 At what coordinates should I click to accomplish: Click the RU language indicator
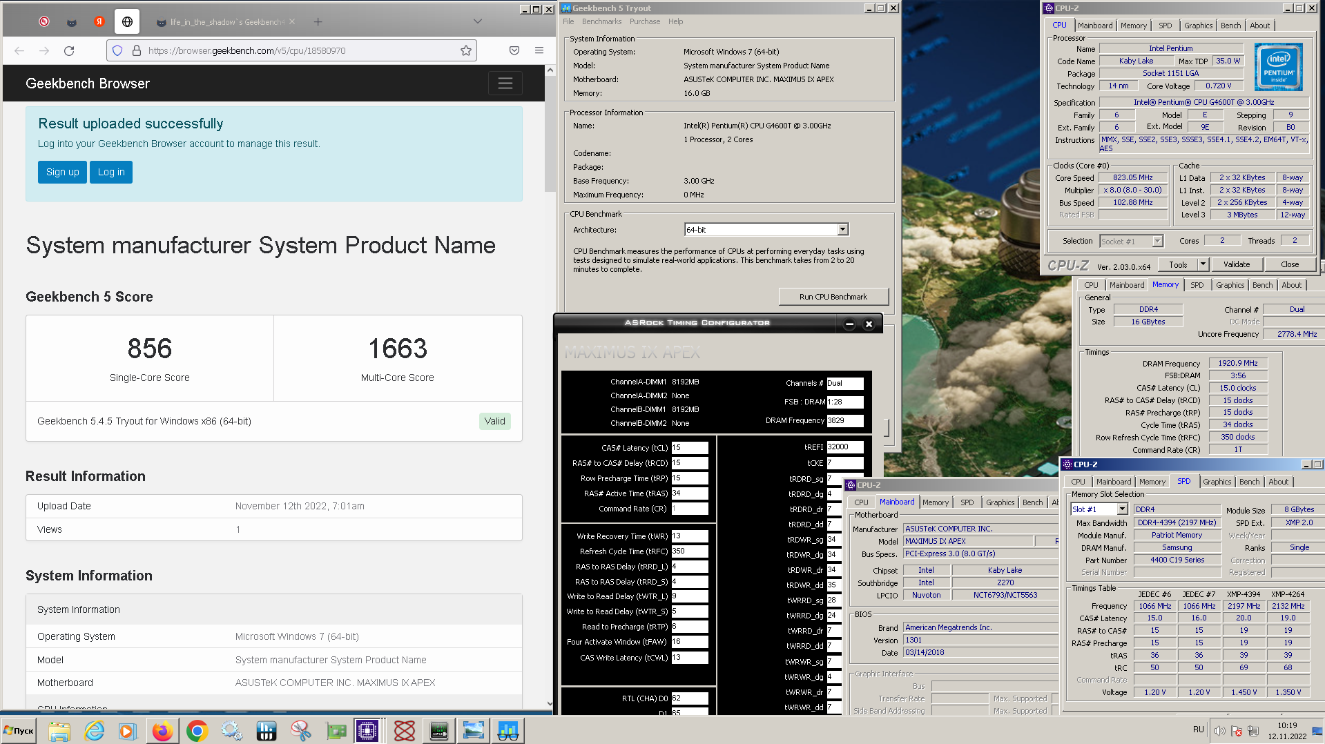point(1198,730)
